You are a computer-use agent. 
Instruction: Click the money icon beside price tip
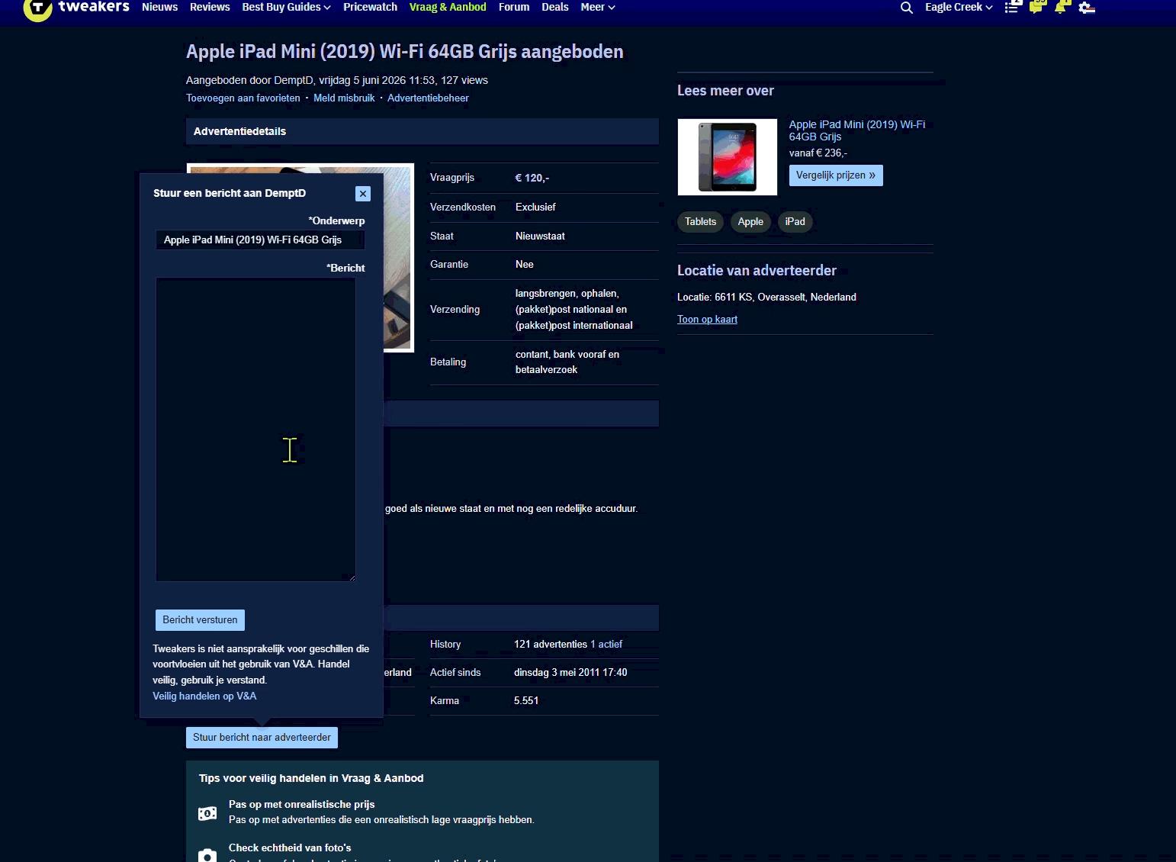click(207, 814)
